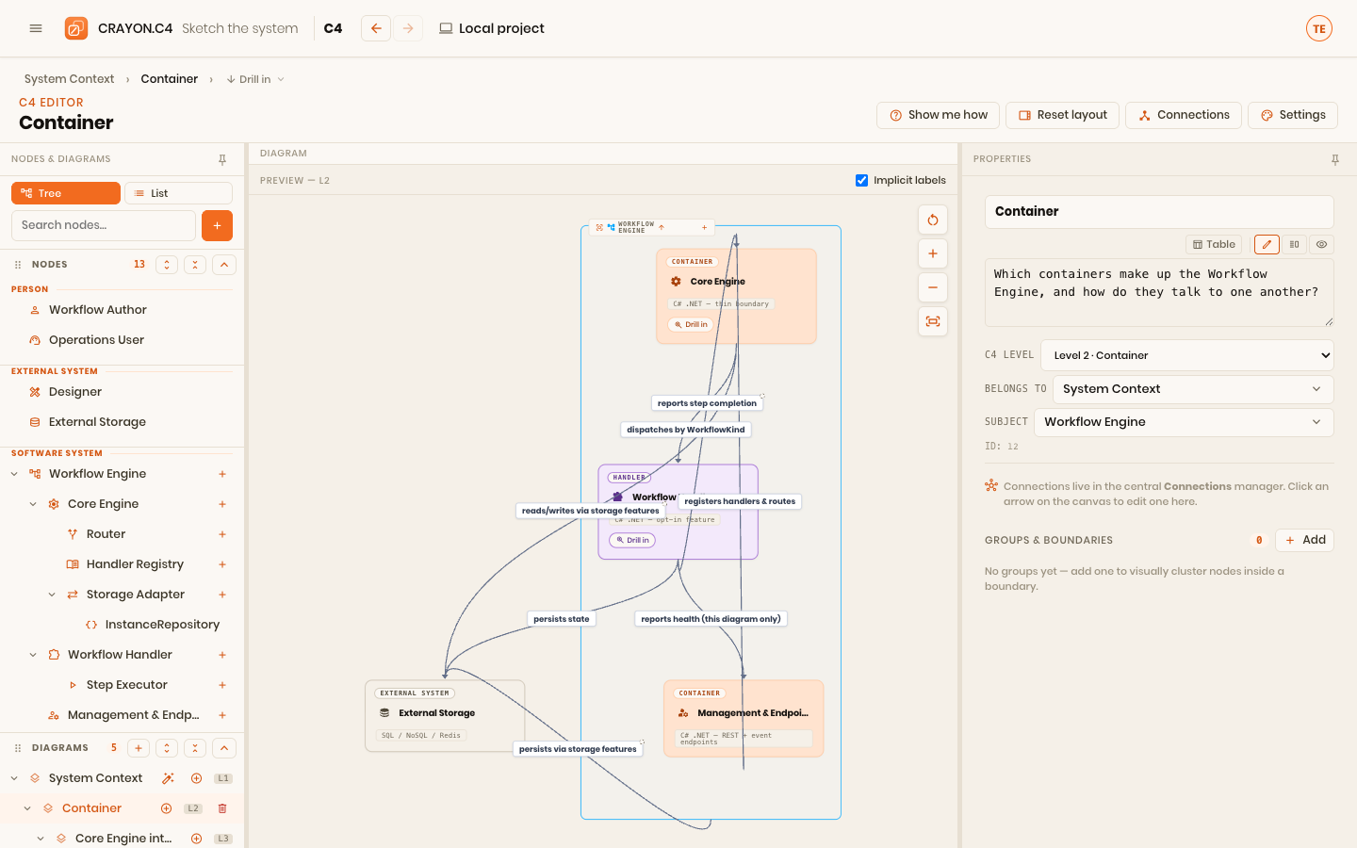Zoom out on the diagram canvas
Screen dimensions: 1357x848
point(933,287)
